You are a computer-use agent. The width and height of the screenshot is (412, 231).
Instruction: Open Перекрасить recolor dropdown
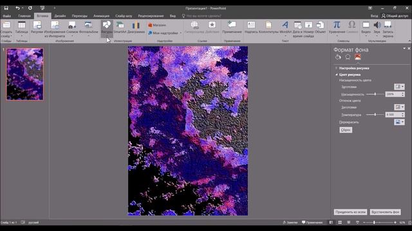click(399, 122)
